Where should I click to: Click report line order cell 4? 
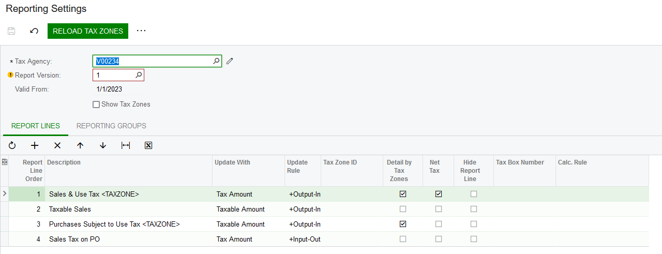click(x=27, y=239)
